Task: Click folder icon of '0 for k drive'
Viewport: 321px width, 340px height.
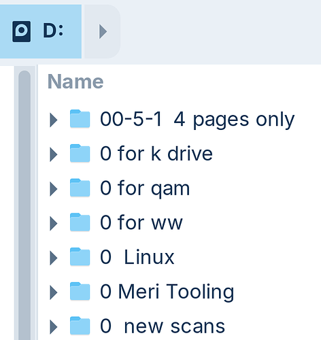Action: [x=80, y=153]
